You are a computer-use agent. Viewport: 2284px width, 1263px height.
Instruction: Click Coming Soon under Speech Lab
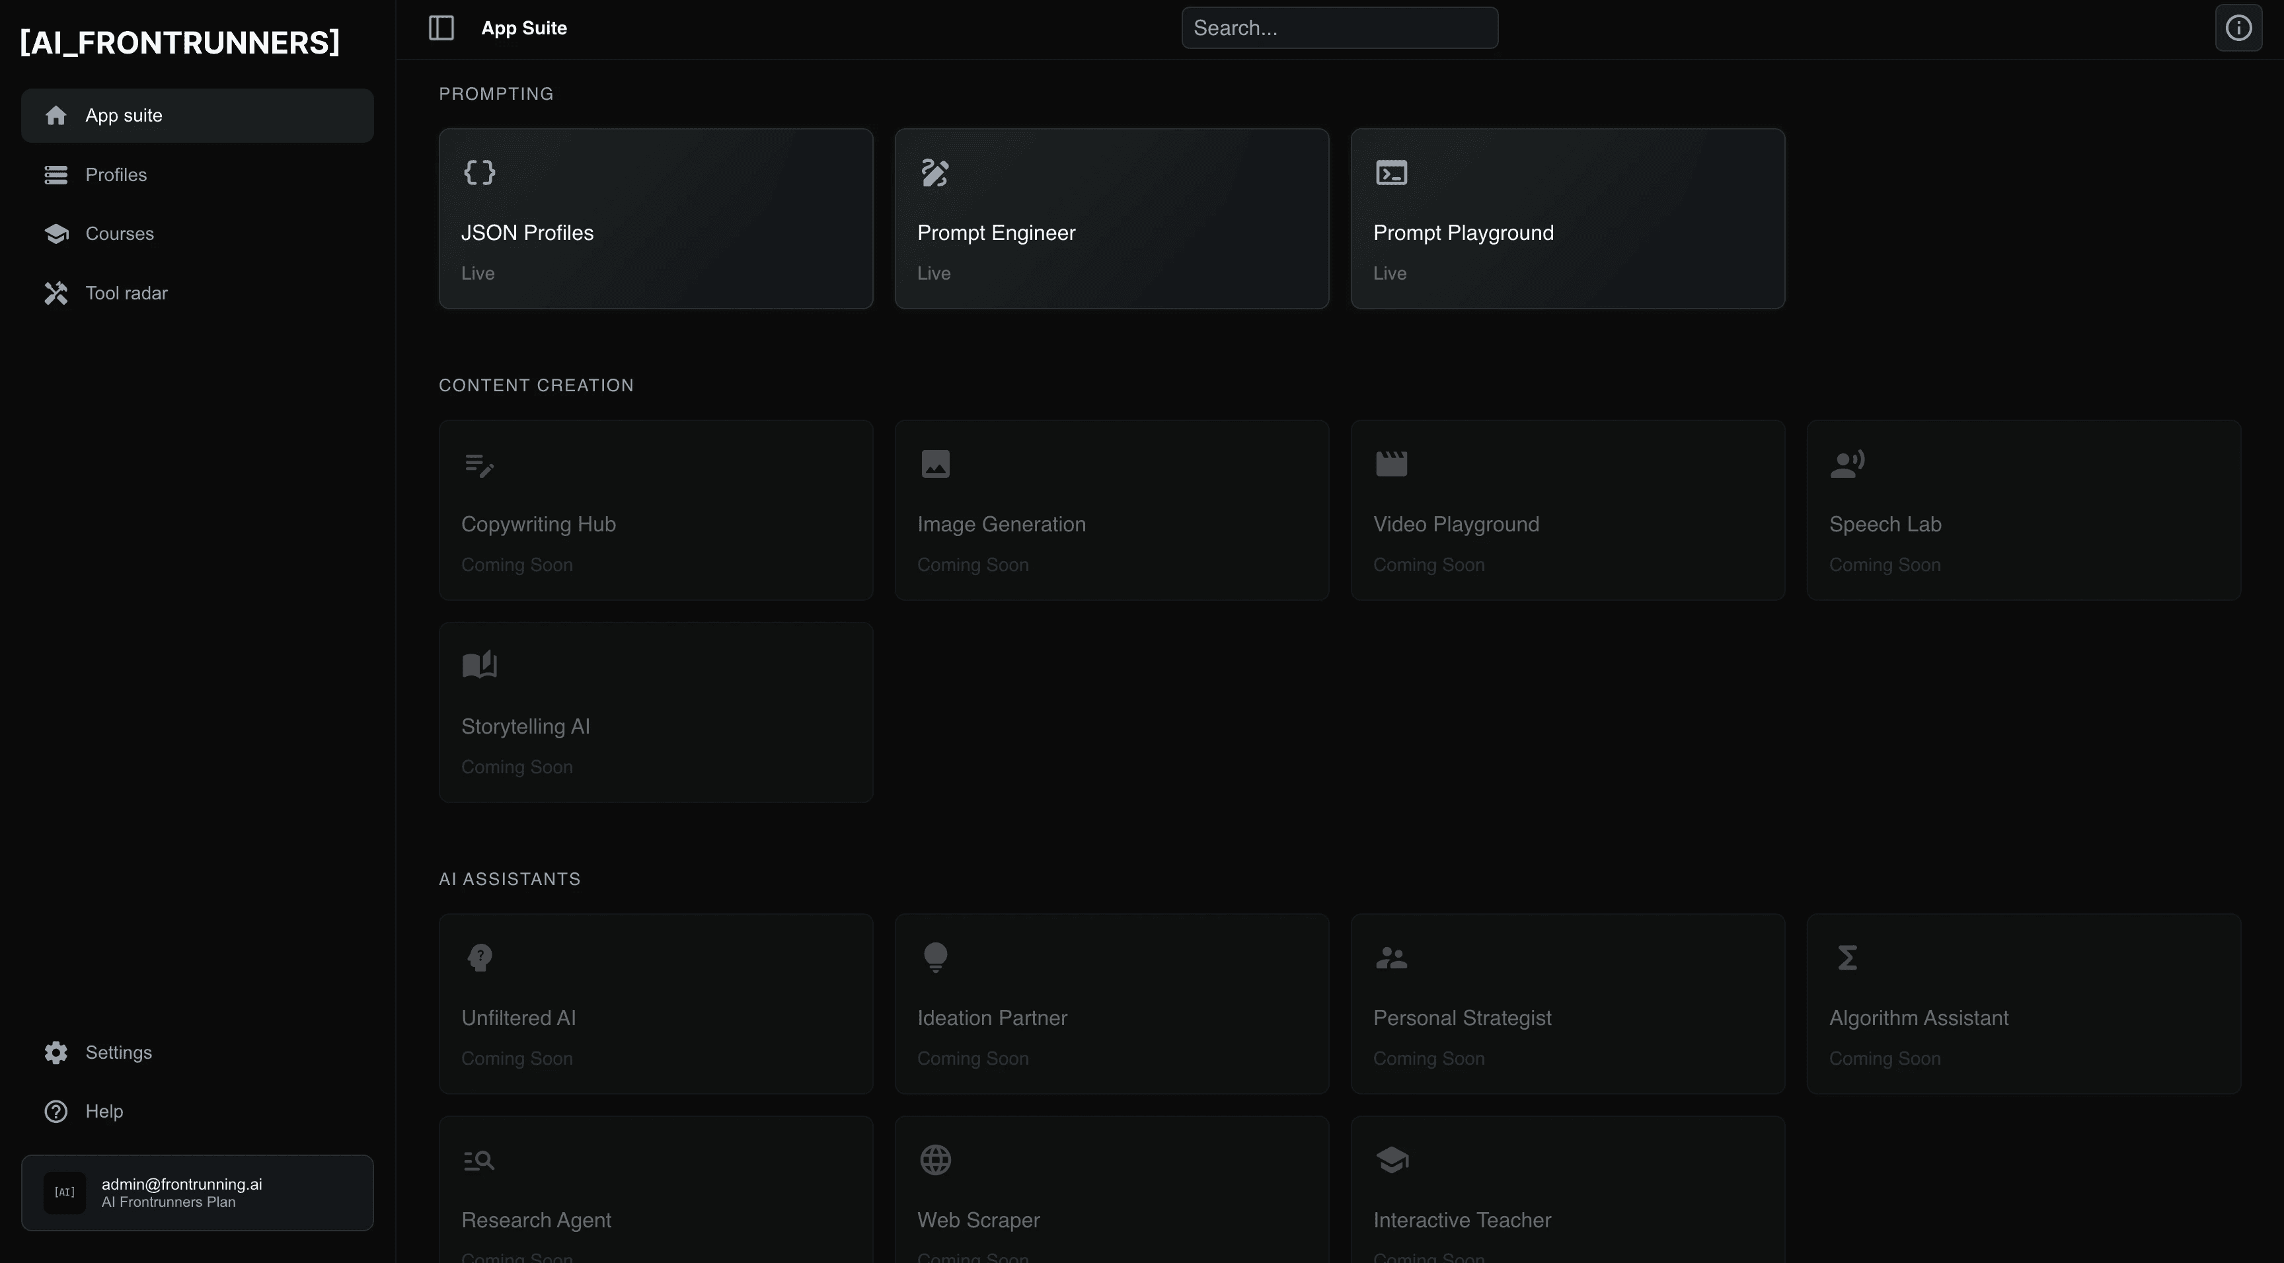[1885, 565]
